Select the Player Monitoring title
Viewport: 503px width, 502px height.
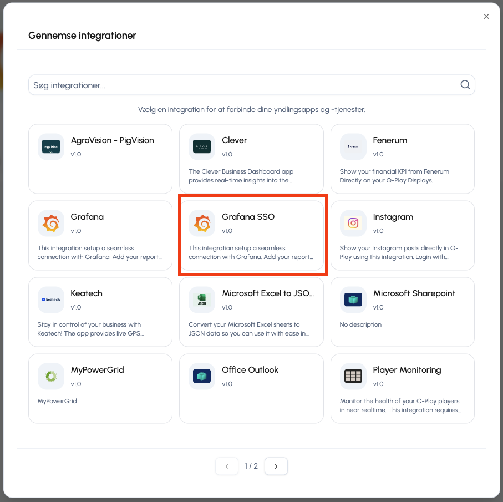(x=407, y=370)
